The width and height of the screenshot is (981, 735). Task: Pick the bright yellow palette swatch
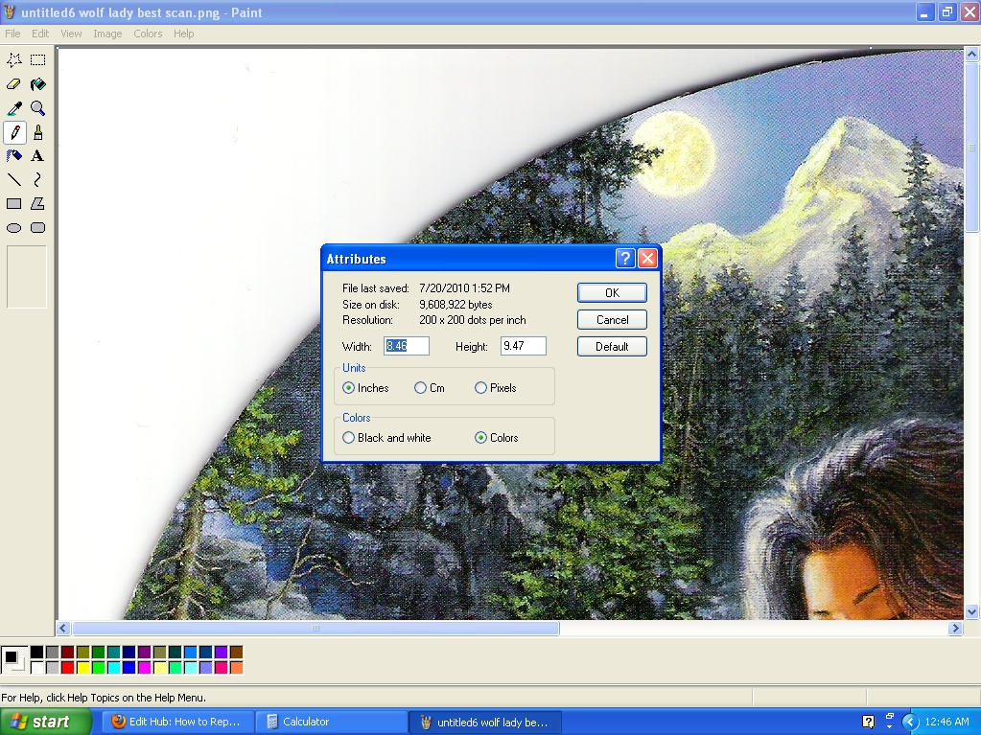[83, 668]
